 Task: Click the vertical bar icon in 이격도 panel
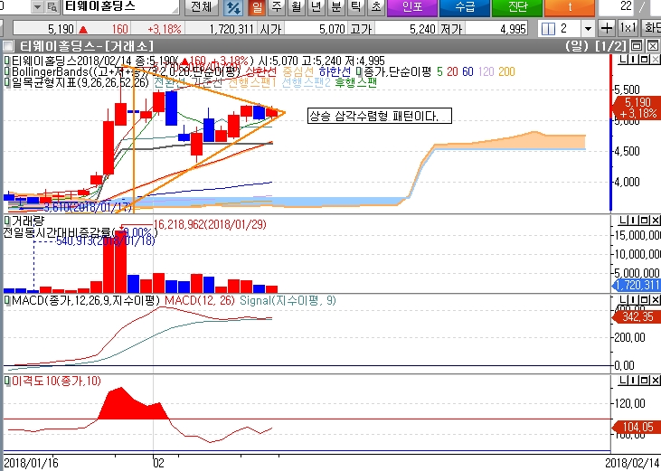(x=634, y=381)
